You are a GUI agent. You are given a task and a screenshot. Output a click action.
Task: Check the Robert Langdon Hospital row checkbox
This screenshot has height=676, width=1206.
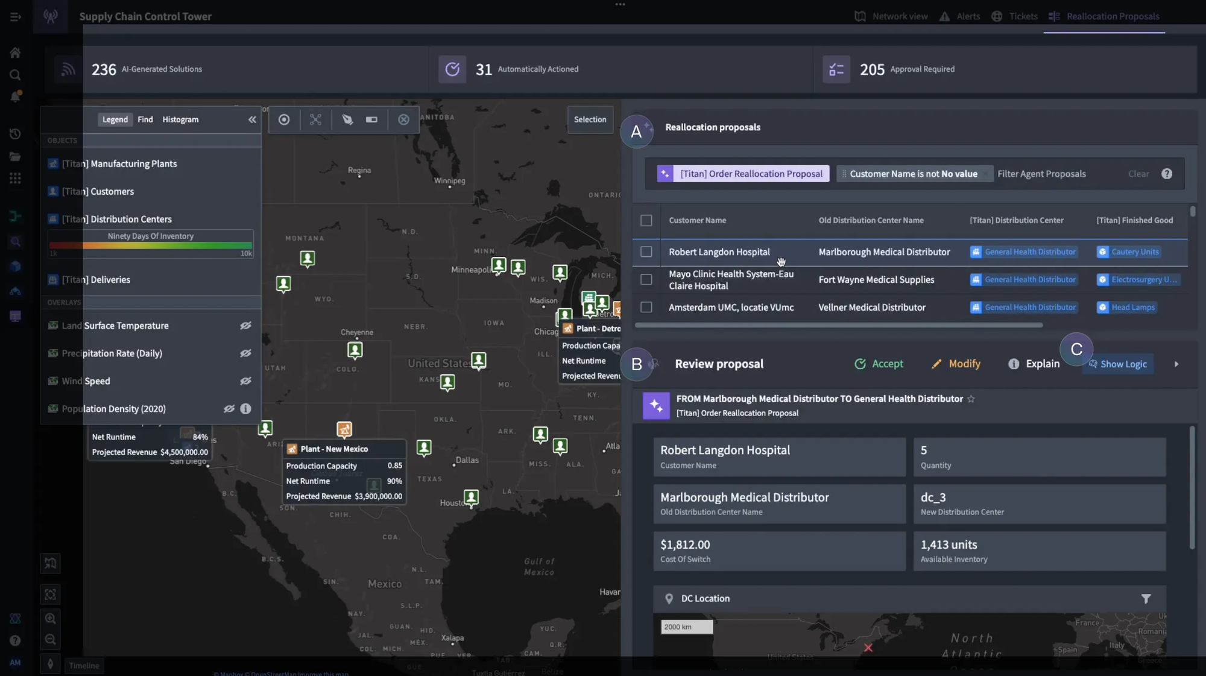[646, 252]
